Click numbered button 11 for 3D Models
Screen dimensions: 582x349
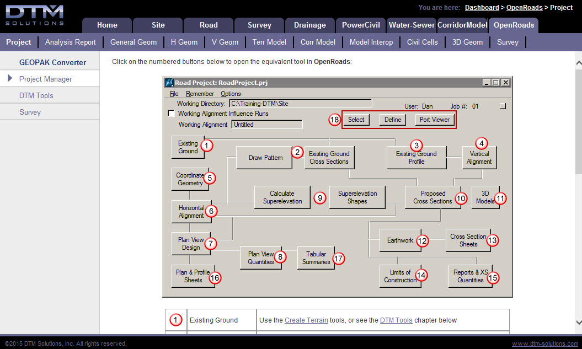pyautogui.click(x=500, y=198)
